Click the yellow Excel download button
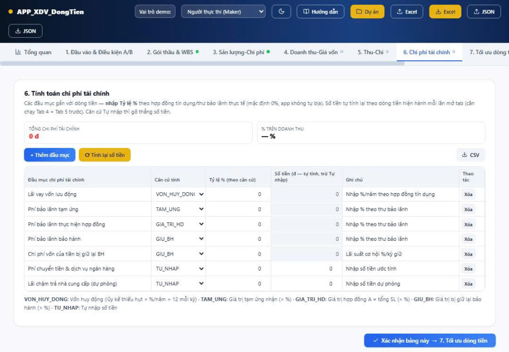 point(445,12)
